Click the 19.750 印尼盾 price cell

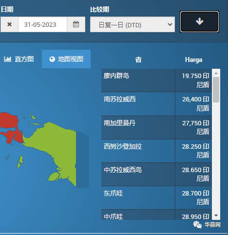point(193,80)
